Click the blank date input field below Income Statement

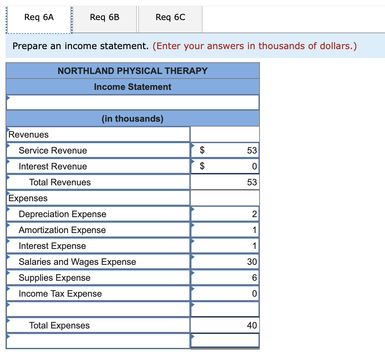pyautogui.click(x=133, y=102)
